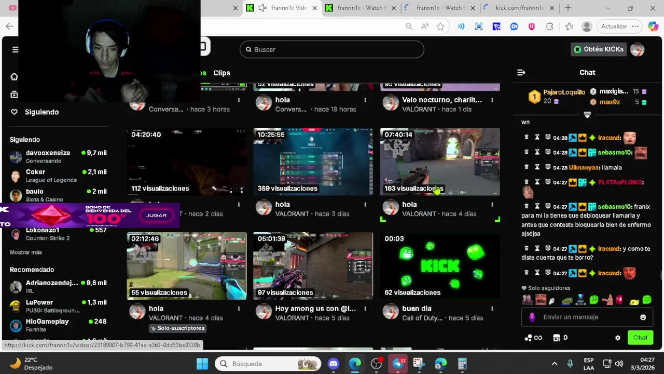Click Mostrar más in the sidebar
The width and height of the screenshot is (664, 374).
tap(26, 252)
